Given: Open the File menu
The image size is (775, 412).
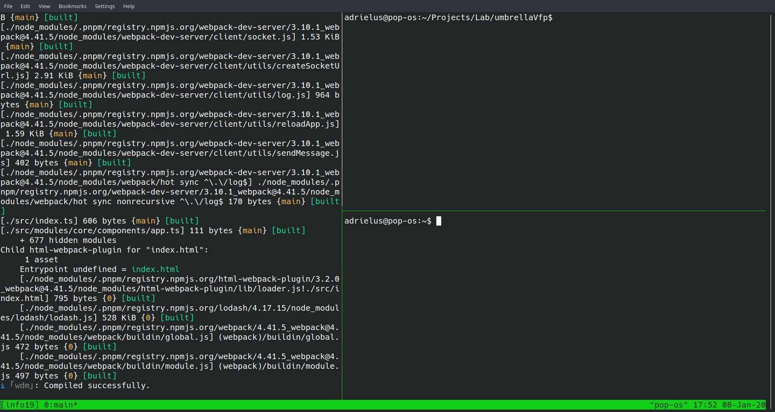Looking at the screenshot, I should [x=8, y=6].
